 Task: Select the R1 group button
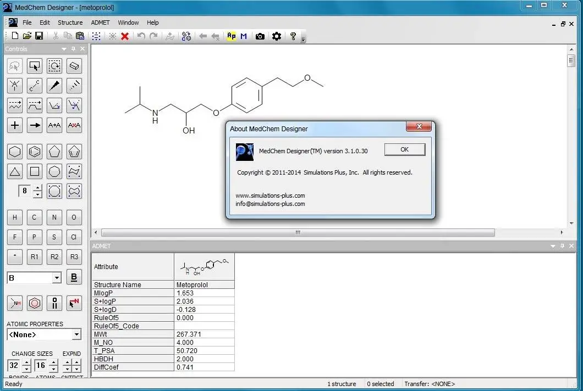coord(35,256)
